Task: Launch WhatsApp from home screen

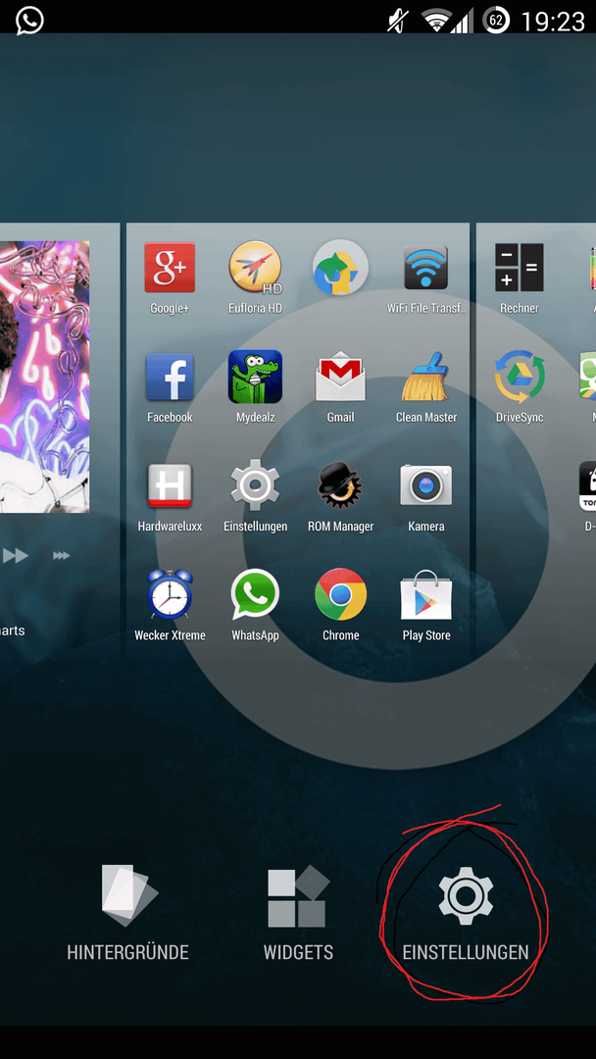Action: point(255,606)
